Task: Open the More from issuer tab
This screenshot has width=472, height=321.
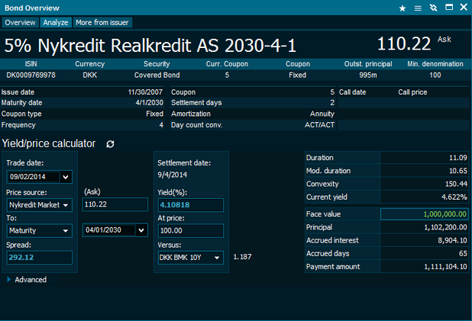Action: [x=102, y=23]
